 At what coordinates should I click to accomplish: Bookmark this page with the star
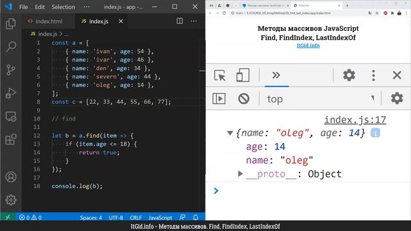(377, 13)
